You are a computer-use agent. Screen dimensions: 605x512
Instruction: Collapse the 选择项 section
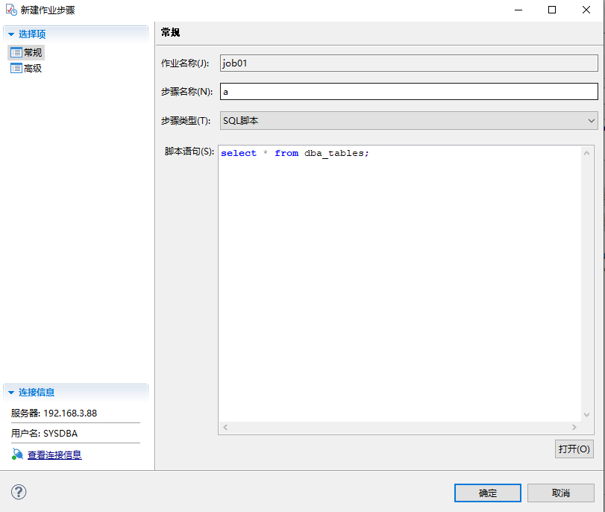(11, 34)
